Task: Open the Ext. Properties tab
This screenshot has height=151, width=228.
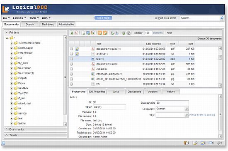Action: pyautogui.click(x=97, y=92)
